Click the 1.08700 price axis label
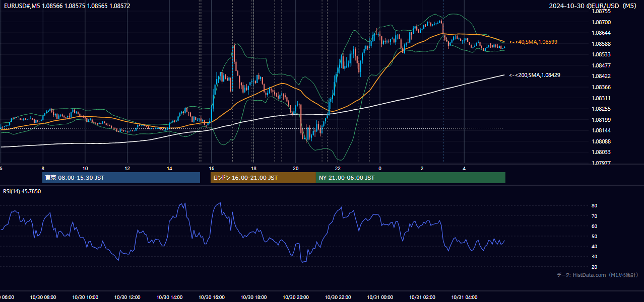 [x=602, y=22]
